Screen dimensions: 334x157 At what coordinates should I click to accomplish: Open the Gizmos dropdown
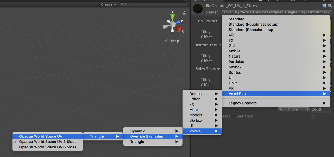108,4
